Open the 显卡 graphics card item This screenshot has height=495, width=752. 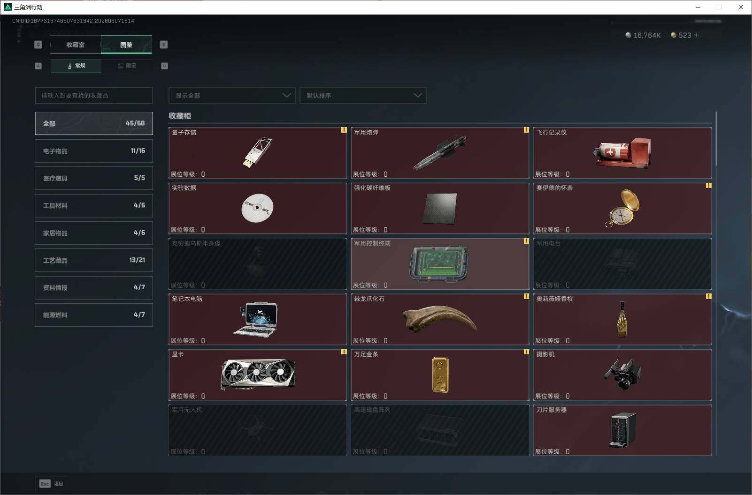(x=257, y=375)
